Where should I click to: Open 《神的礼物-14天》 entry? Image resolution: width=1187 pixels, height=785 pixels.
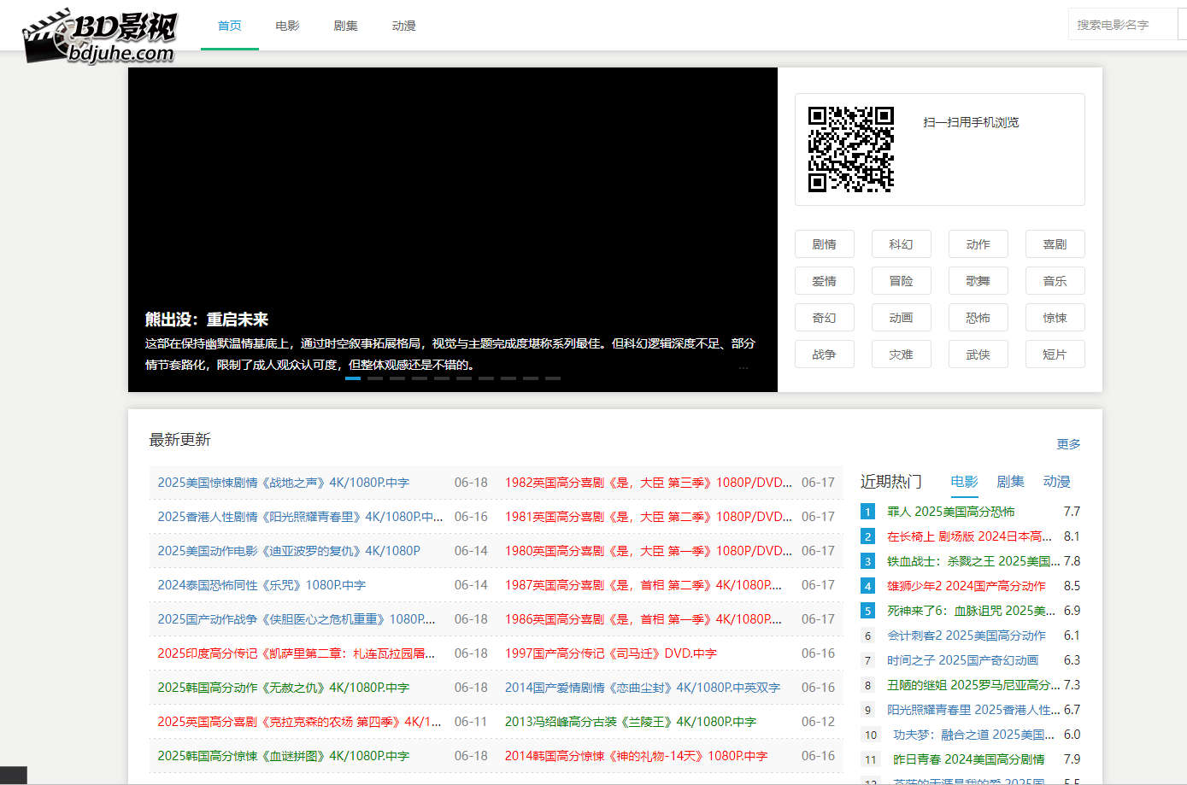pos(637,756)
